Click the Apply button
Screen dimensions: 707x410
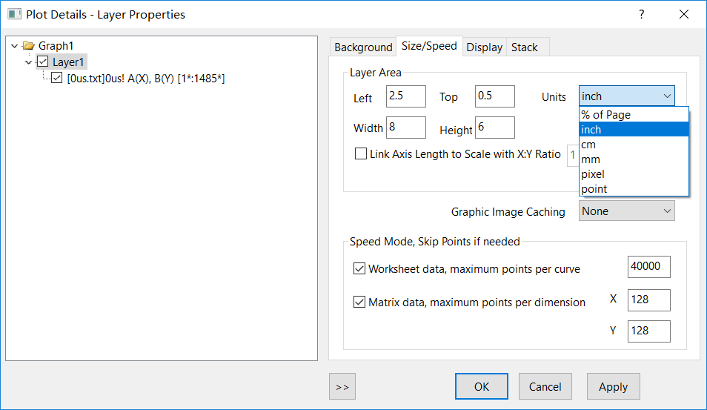tap(613, 386)
